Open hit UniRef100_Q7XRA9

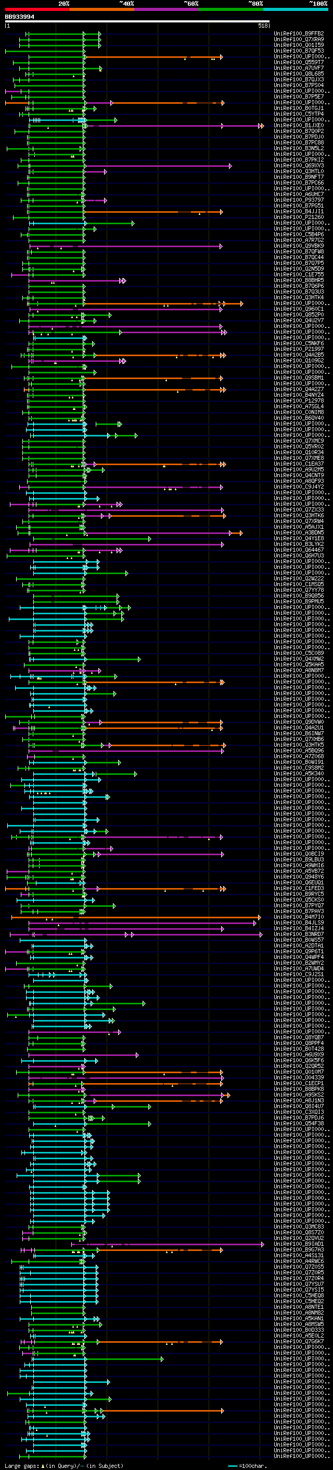click(x=299, y=40)
